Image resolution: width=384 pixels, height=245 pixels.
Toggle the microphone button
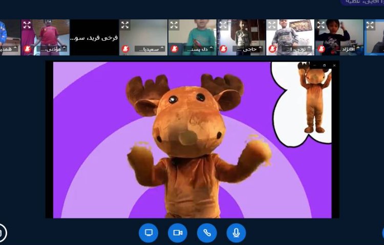(236, 233)
